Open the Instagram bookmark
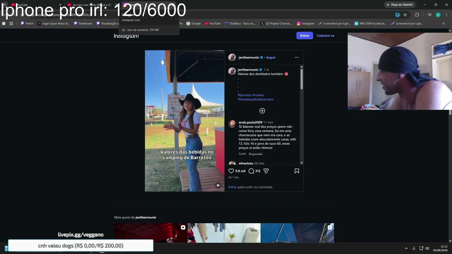The width and height of the screenshot is (452, 254). click(305, 24)
